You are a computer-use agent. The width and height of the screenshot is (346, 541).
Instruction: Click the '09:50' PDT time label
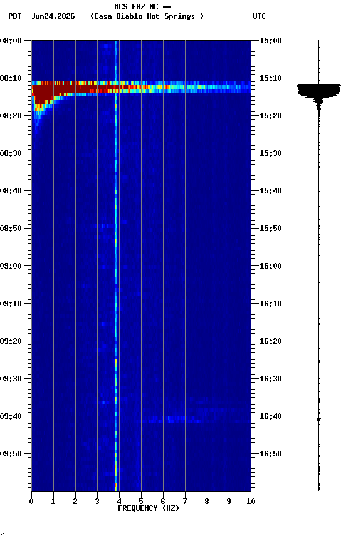pyautogui.click(x=11, y=454)
